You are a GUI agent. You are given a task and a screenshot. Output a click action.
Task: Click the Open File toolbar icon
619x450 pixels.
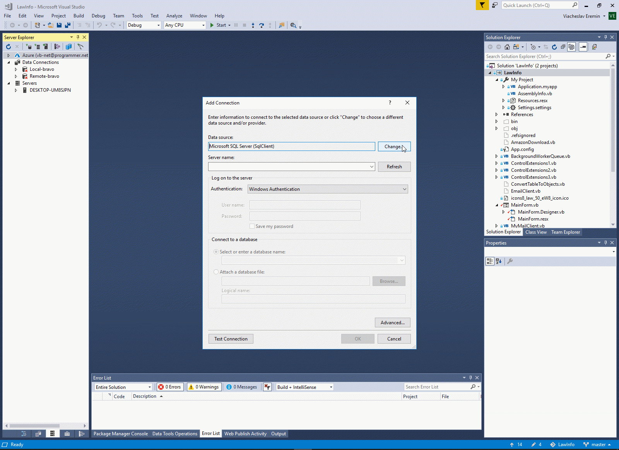click(x=50, y=25)
